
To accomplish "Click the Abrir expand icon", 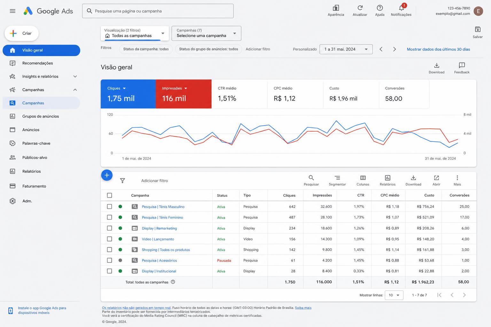I will (436, 178).
